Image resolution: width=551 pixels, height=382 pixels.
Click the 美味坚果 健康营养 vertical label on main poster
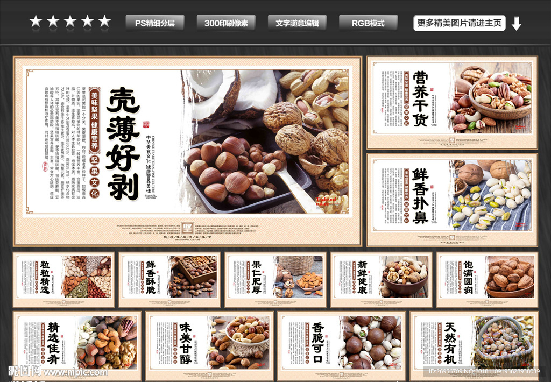click(95, 120)
